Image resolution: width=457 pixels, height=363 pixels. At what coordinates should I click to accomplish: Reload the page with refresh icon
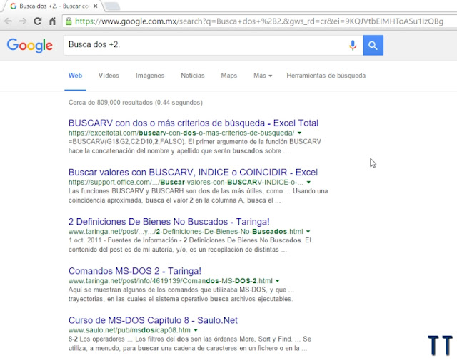coord(37,21)
